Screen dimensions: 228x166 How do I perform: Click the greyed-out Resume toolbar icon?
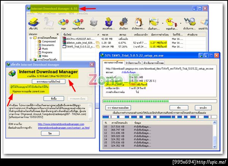[49, 24]
